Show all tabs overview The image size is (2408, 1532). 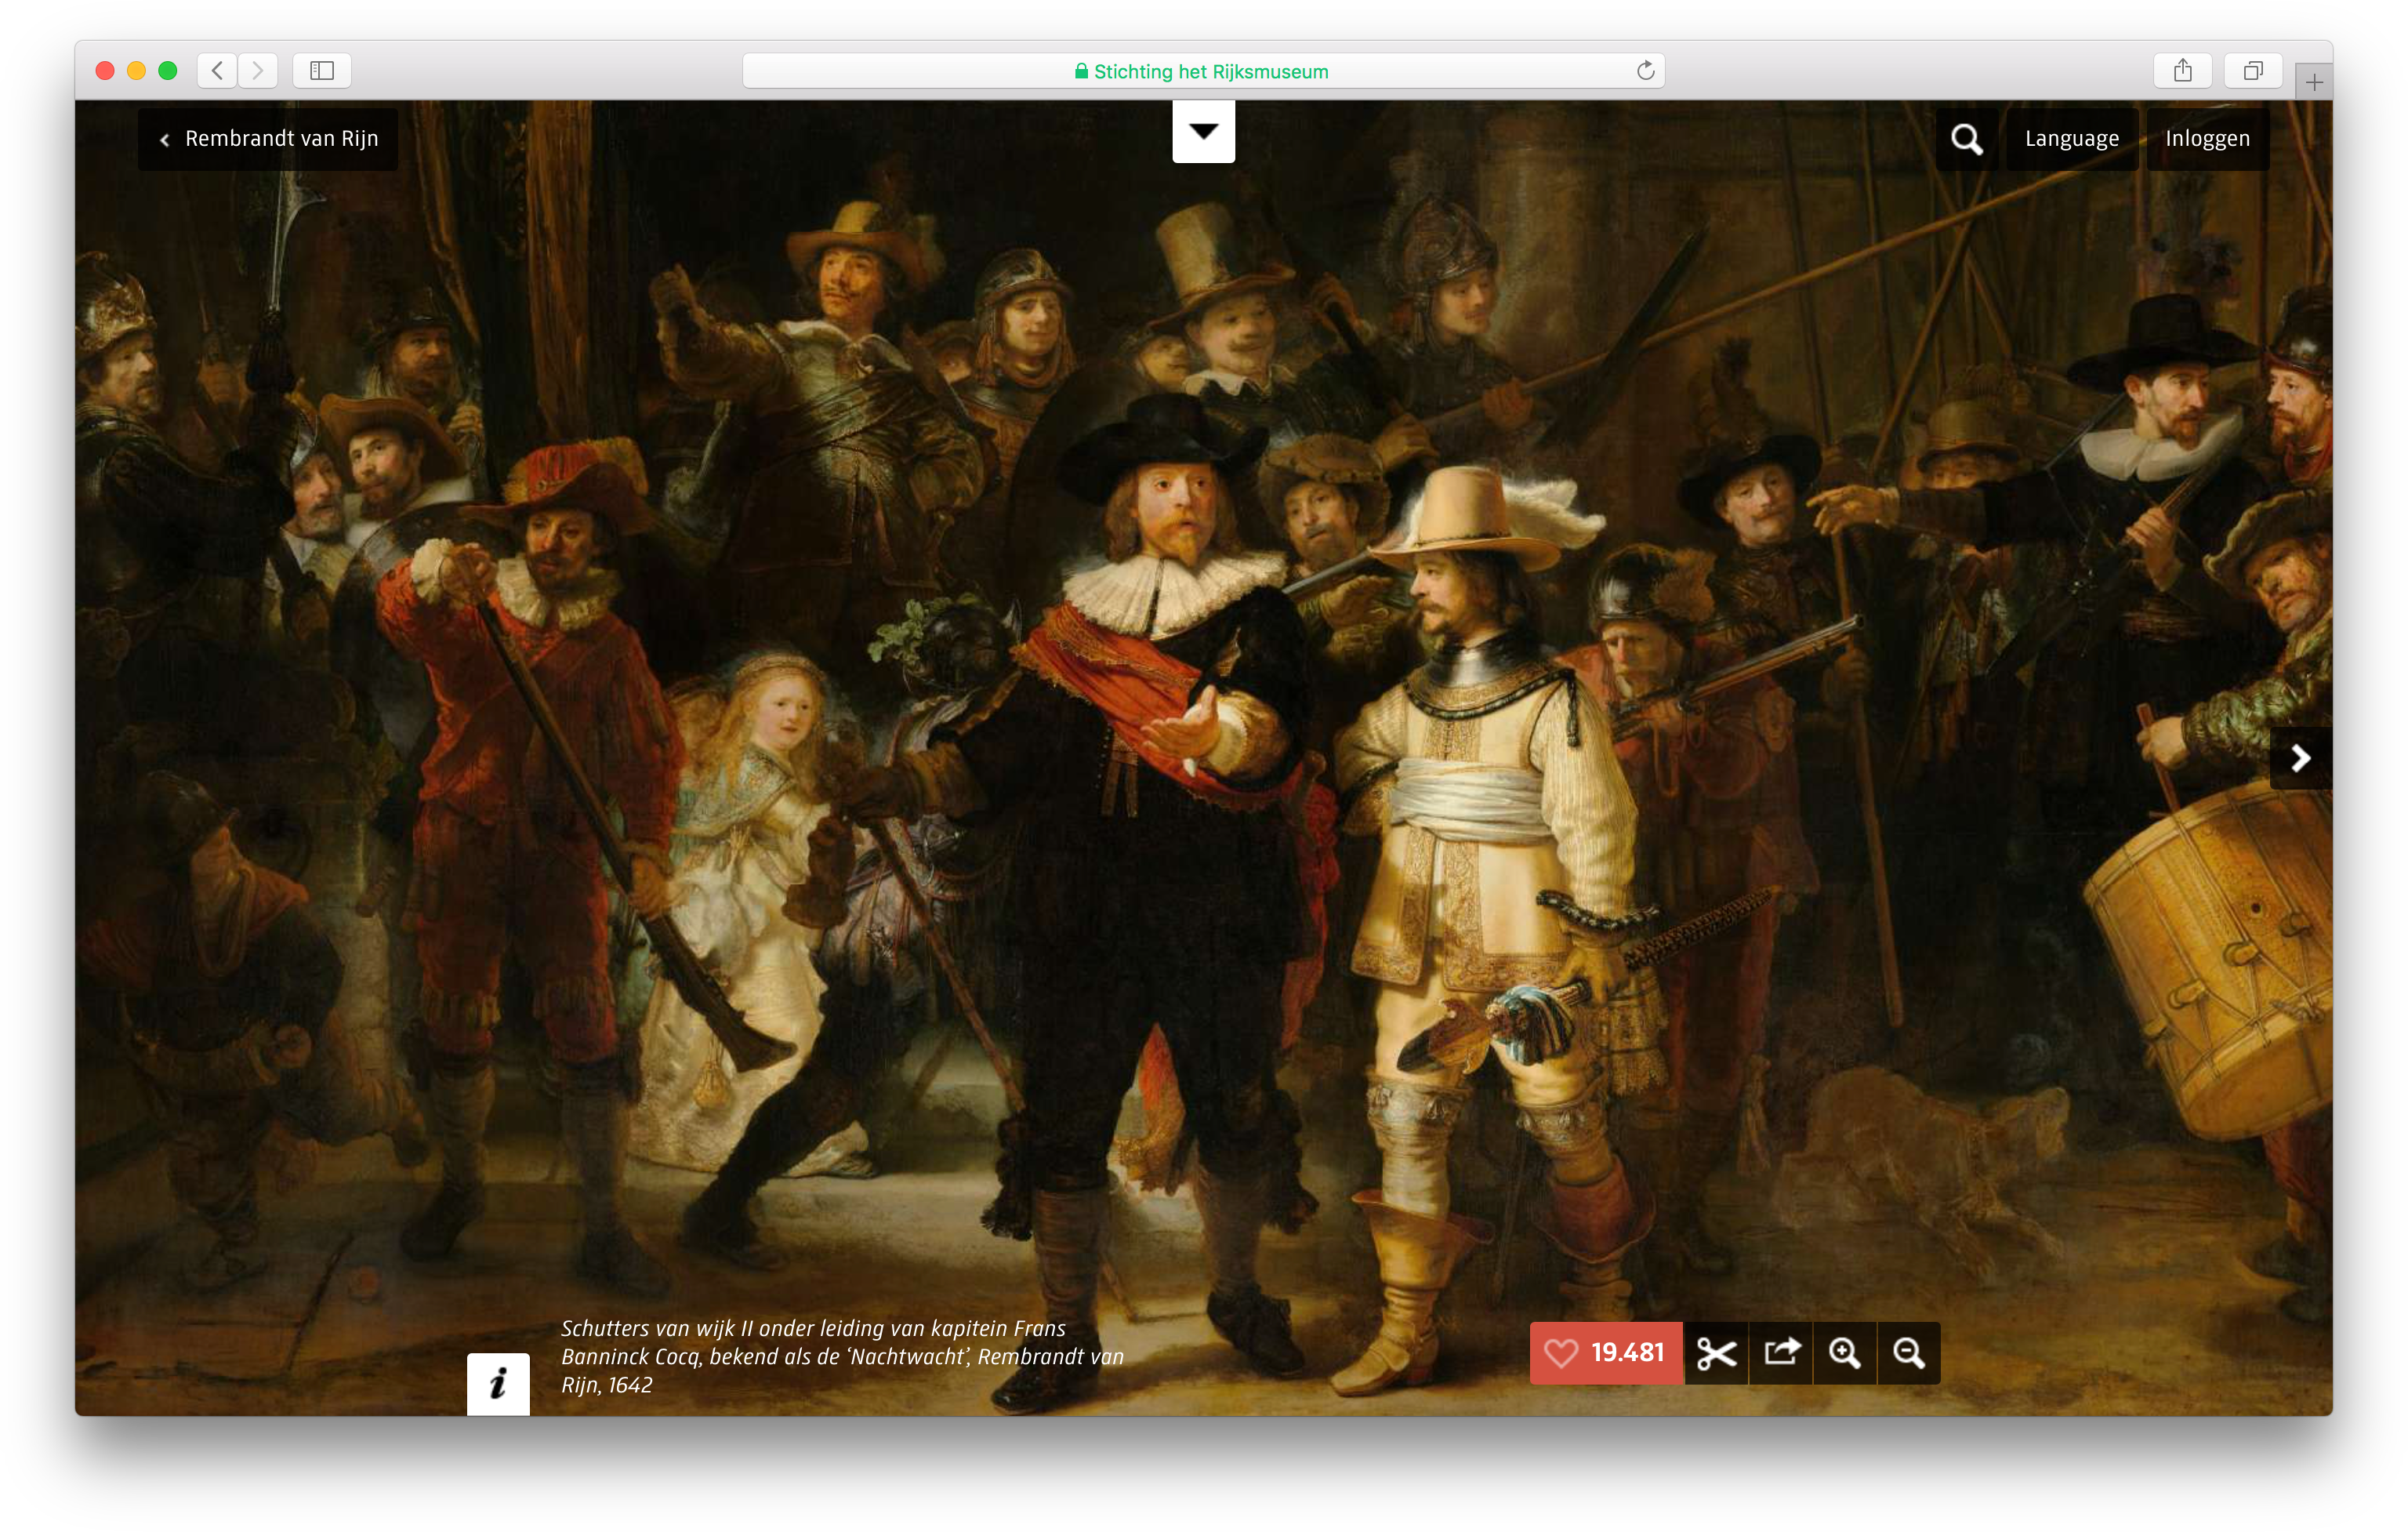pyautogui.click(x=2252, y=70)
